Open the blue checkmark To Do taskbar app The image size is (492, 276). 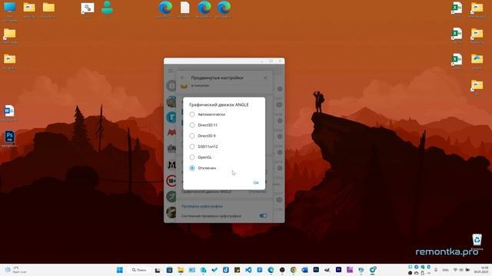[x=214, y=270]
